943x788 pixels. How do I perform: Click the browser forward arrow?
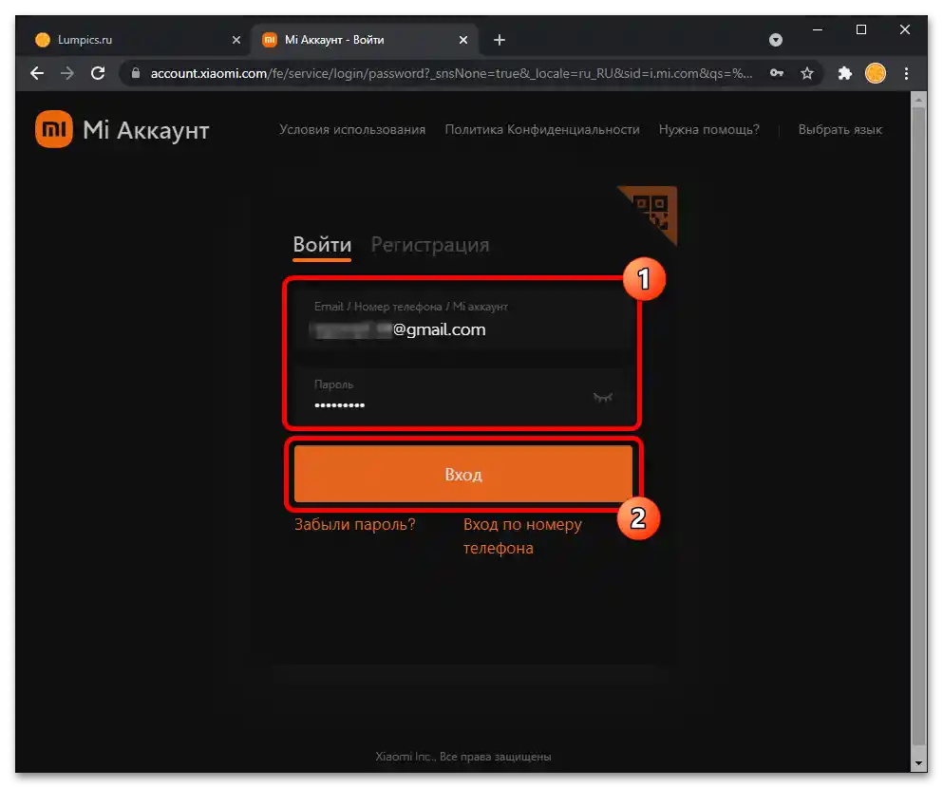[x=67, y=73]
